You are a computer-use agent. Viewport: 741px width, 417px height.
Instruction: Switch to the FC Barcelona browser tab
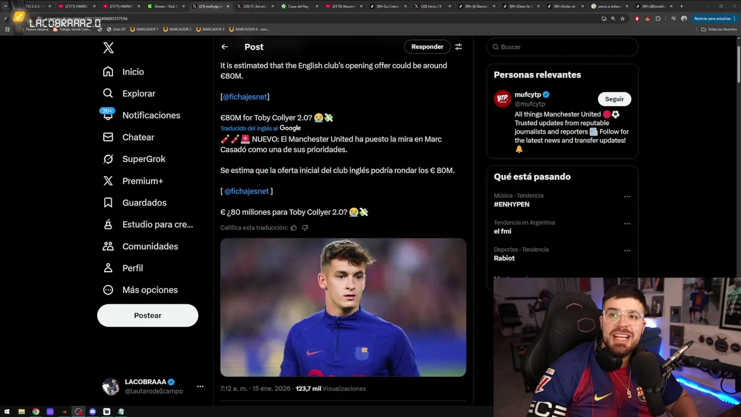pos(255,6)
